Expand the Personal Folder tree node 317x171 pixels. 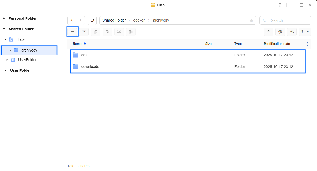pyautogui.click(x=4, y=18)
